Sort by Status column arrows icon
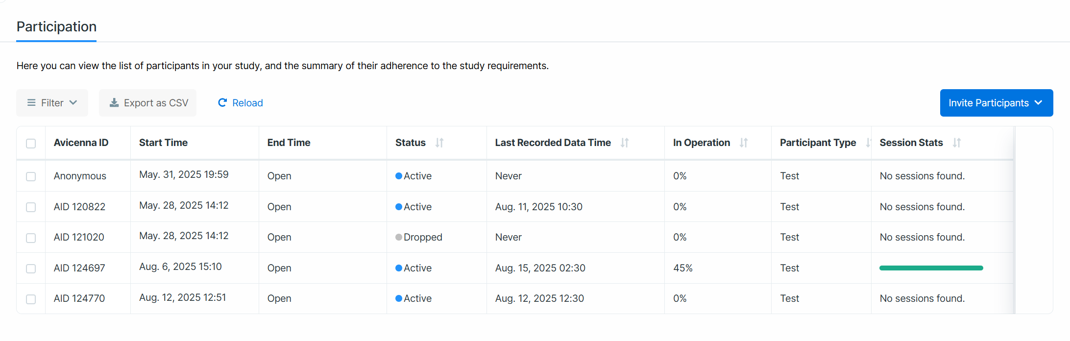 [439, 143]
